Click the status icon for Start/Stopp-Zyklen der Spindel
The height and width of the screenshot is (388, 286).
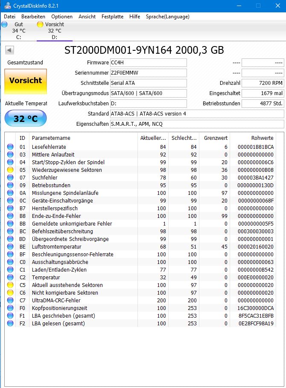(10, 162)
